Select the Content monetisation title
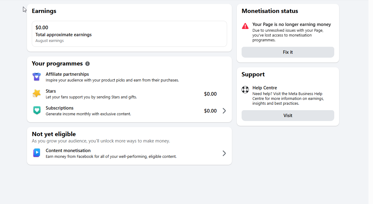Image resolution: width=373 pixels, height=204 pixels. 68,151
